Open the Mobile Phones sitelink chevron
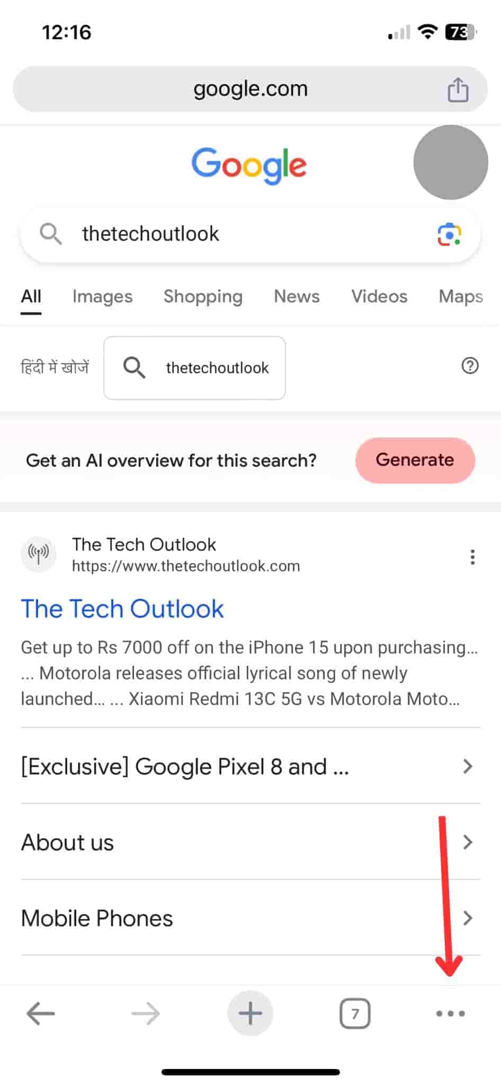 (x=467, y=918)
